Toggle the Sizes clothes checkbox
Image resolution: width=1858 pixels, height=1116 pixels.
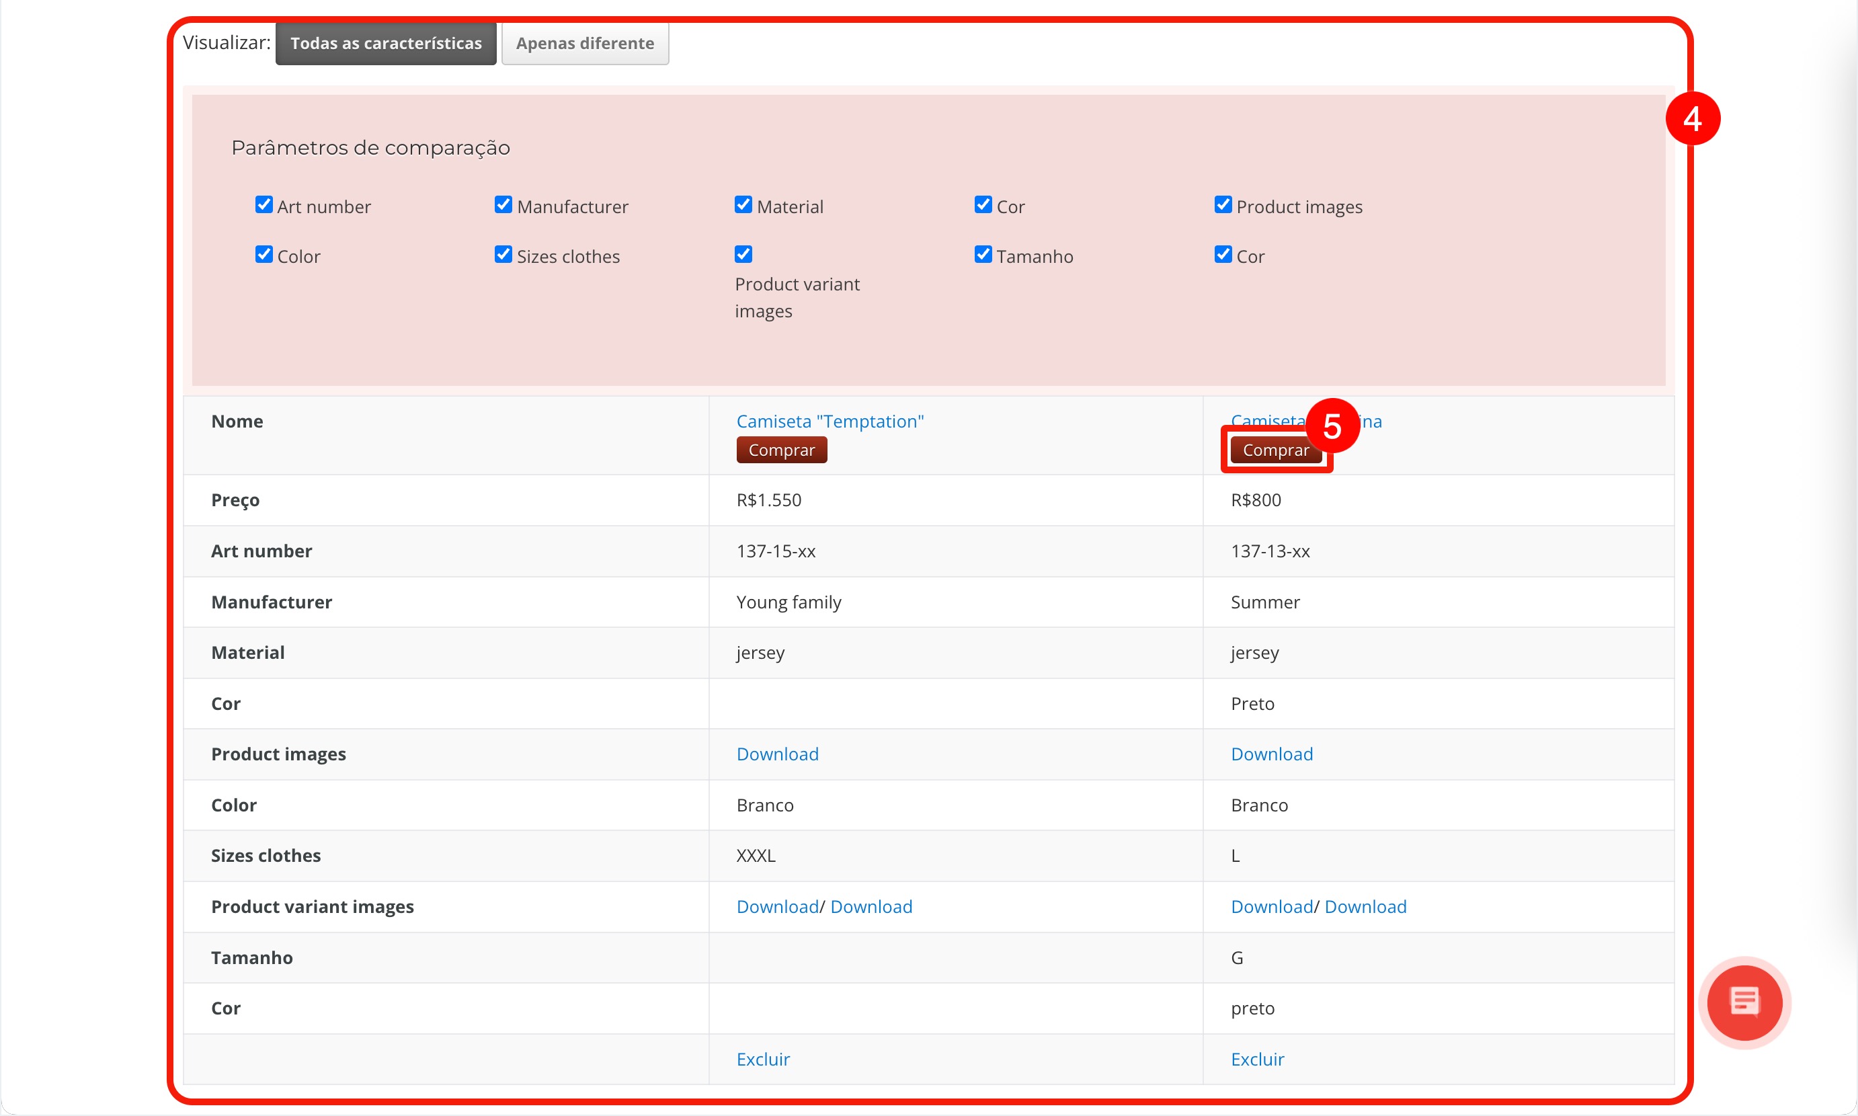point(503,255)
